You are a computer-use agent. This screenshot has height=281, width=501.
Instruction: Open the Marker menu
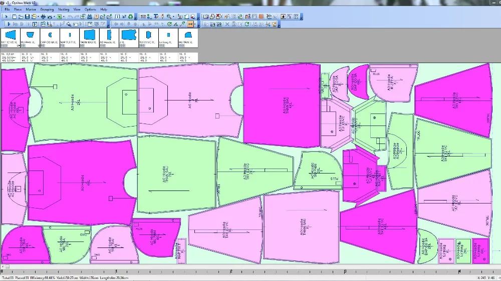tap(31, 9)
